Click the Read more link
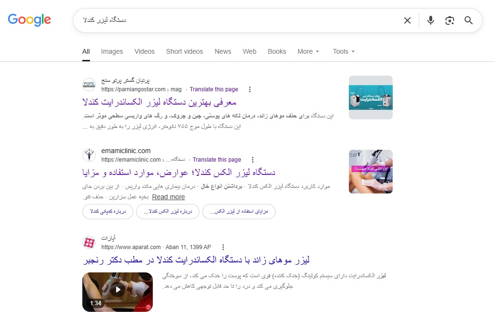The image size is (495, 319). (168, 197)
